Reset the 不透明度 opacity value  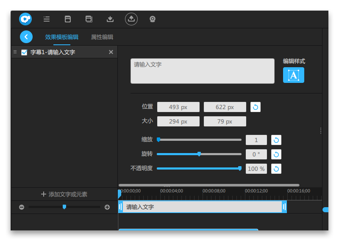(276, 169)
